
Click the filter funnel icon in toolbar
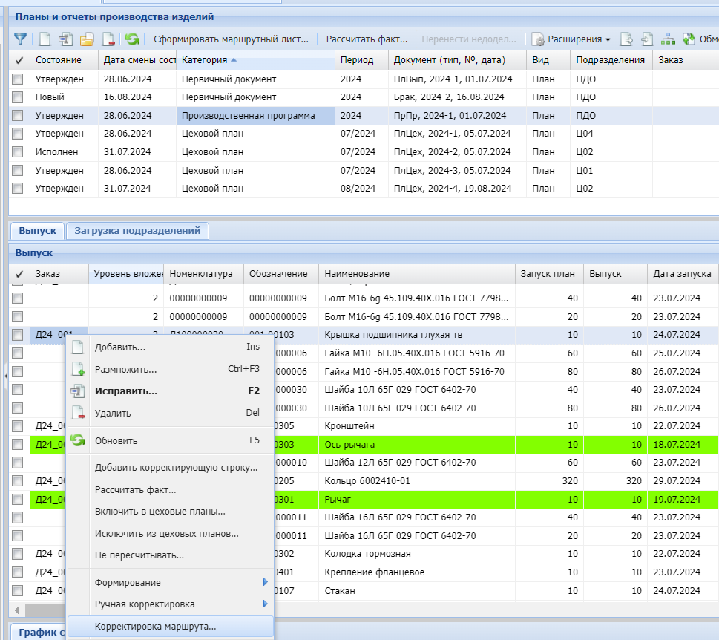20,39
